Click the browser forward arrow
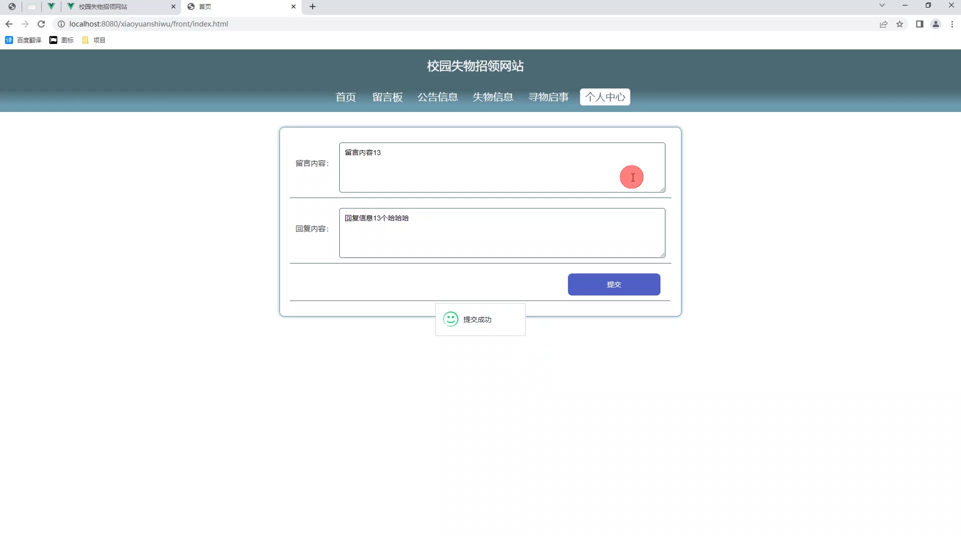 [25, 24]
